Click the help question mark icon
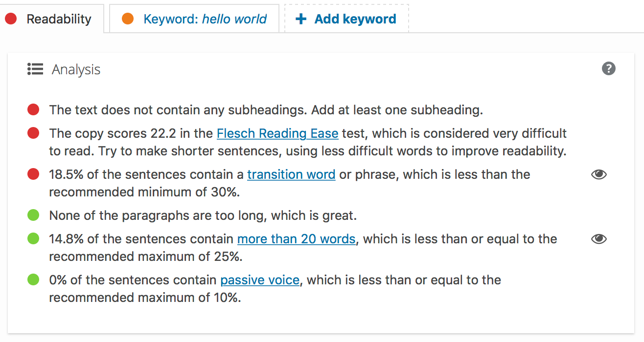This screenshot has height=342, width=644. point(608,68)
